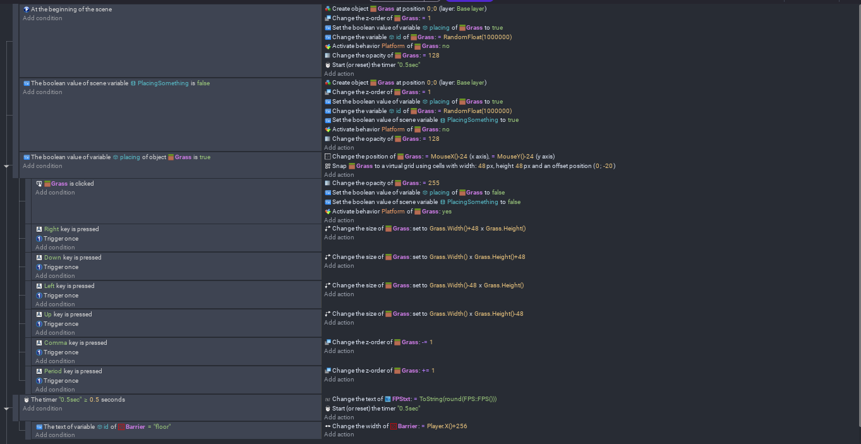Click the keyboard icon beside 'Right key is pressed'
This screenshot has height=444, width=861.
[39, 229]
